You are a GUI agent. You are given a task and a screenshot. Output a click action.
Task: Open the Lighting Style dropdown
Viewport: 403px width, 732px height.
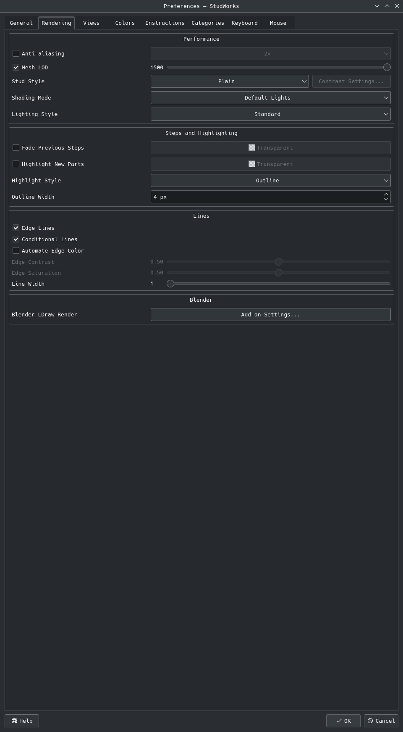click(270, 114)
